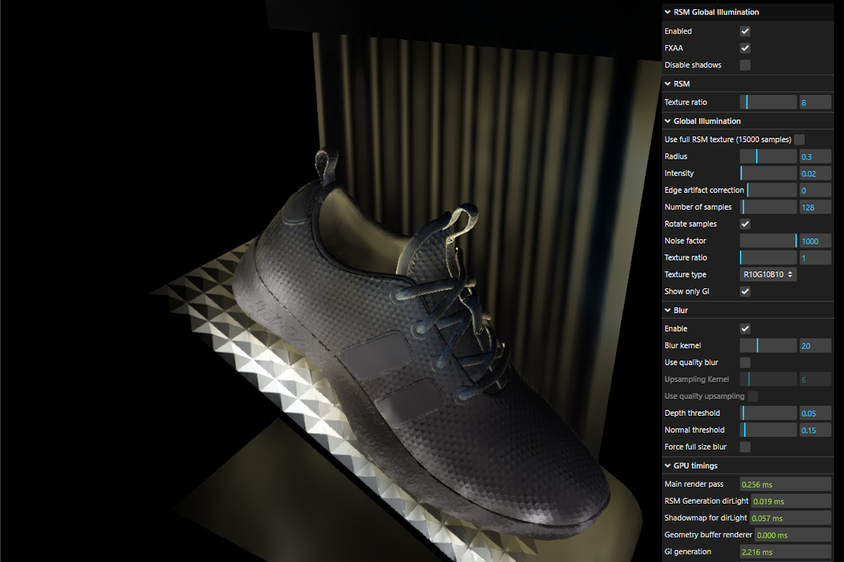Collapse the RSM section header

[667, 84]
